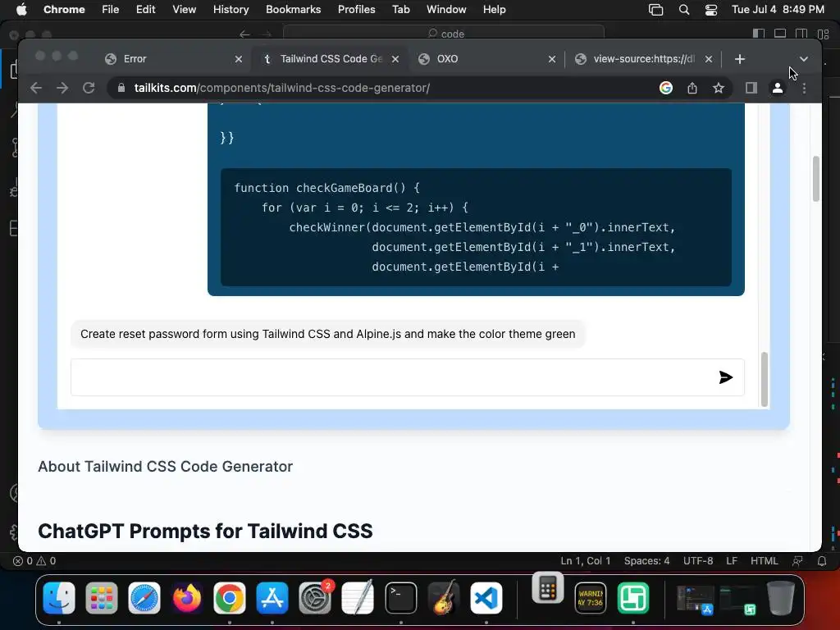Open the Profiles menu

click(356, 10)
